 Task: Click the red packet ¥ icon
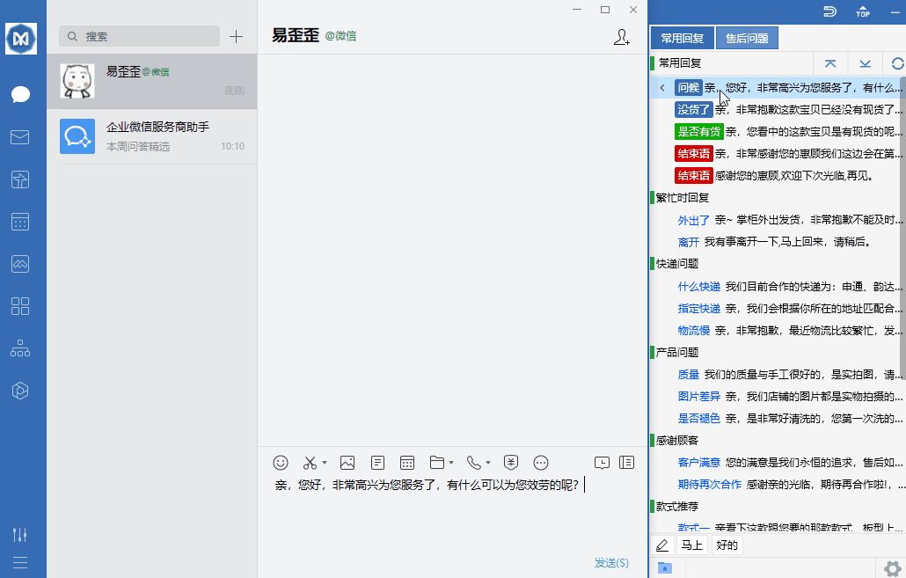(510, 462)
